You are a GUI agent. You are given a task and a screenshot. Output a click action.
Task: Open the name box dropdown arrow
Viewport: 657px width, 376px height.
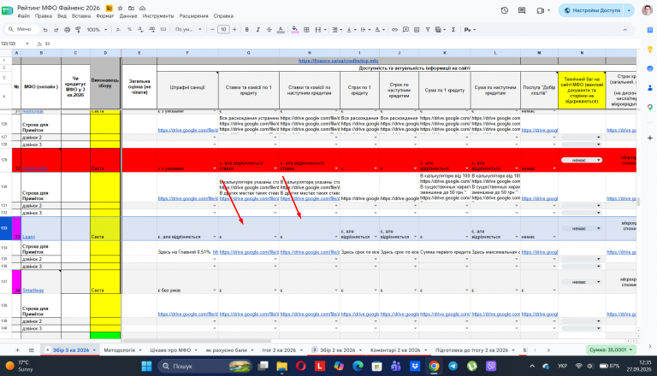tap(27, 44)
